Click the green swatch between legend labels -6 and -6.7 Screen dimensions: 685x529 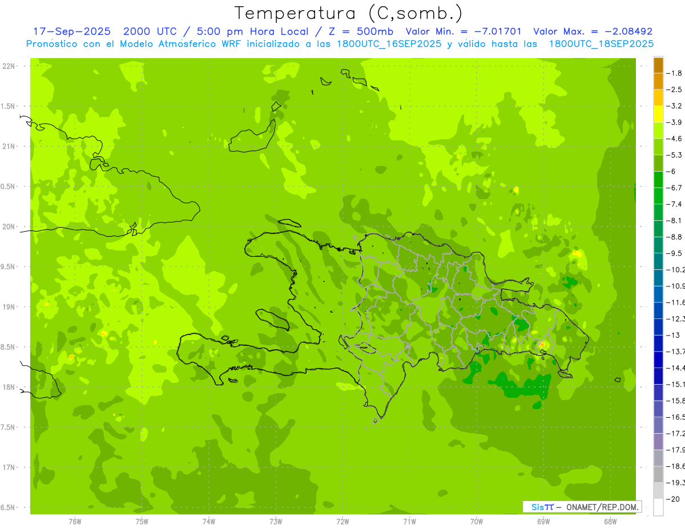pos(658,179)
